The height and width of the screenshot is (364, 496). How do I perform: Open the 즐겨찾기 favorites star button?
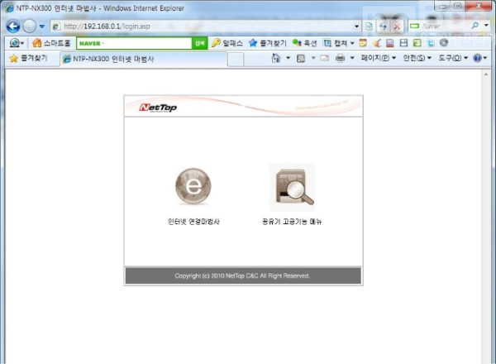[28, 58]
